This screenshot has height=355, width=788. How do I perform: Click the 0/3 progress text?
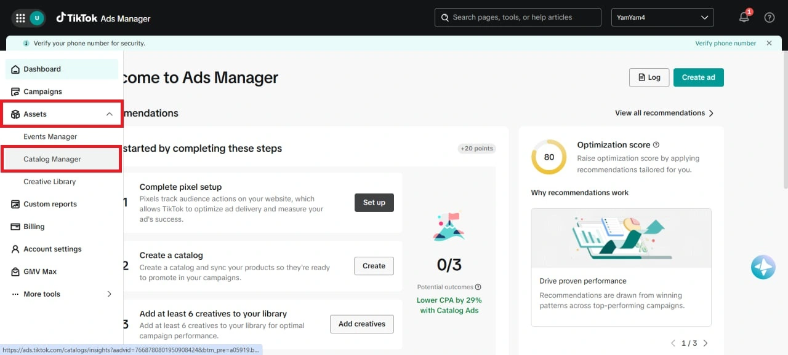click(x=449, y=265)
